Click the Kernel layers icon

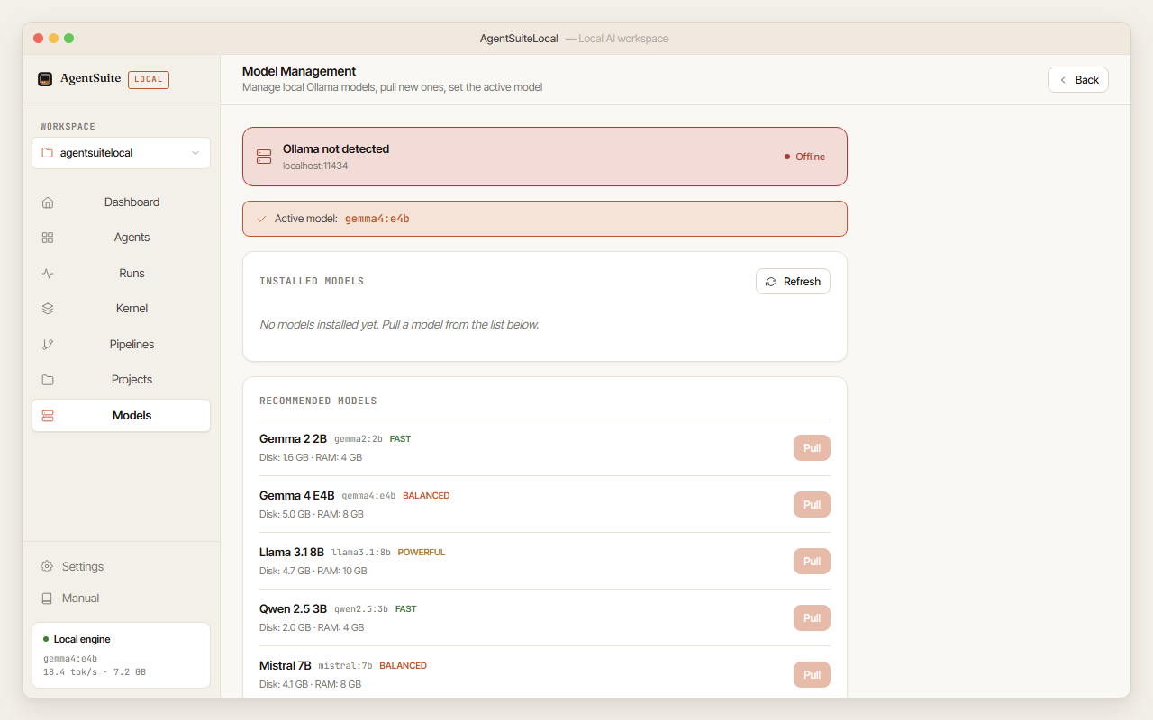point(48,309)
